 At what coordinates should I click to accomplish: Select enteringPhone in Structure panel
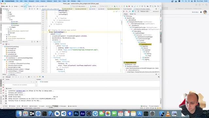11,49
